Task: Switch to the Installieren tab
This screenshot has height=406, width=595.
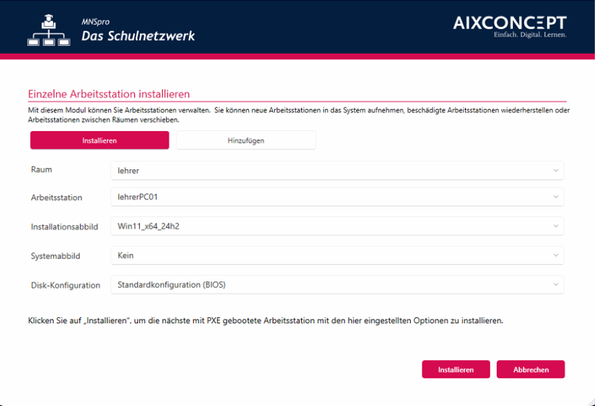Action: coord(100,140)
